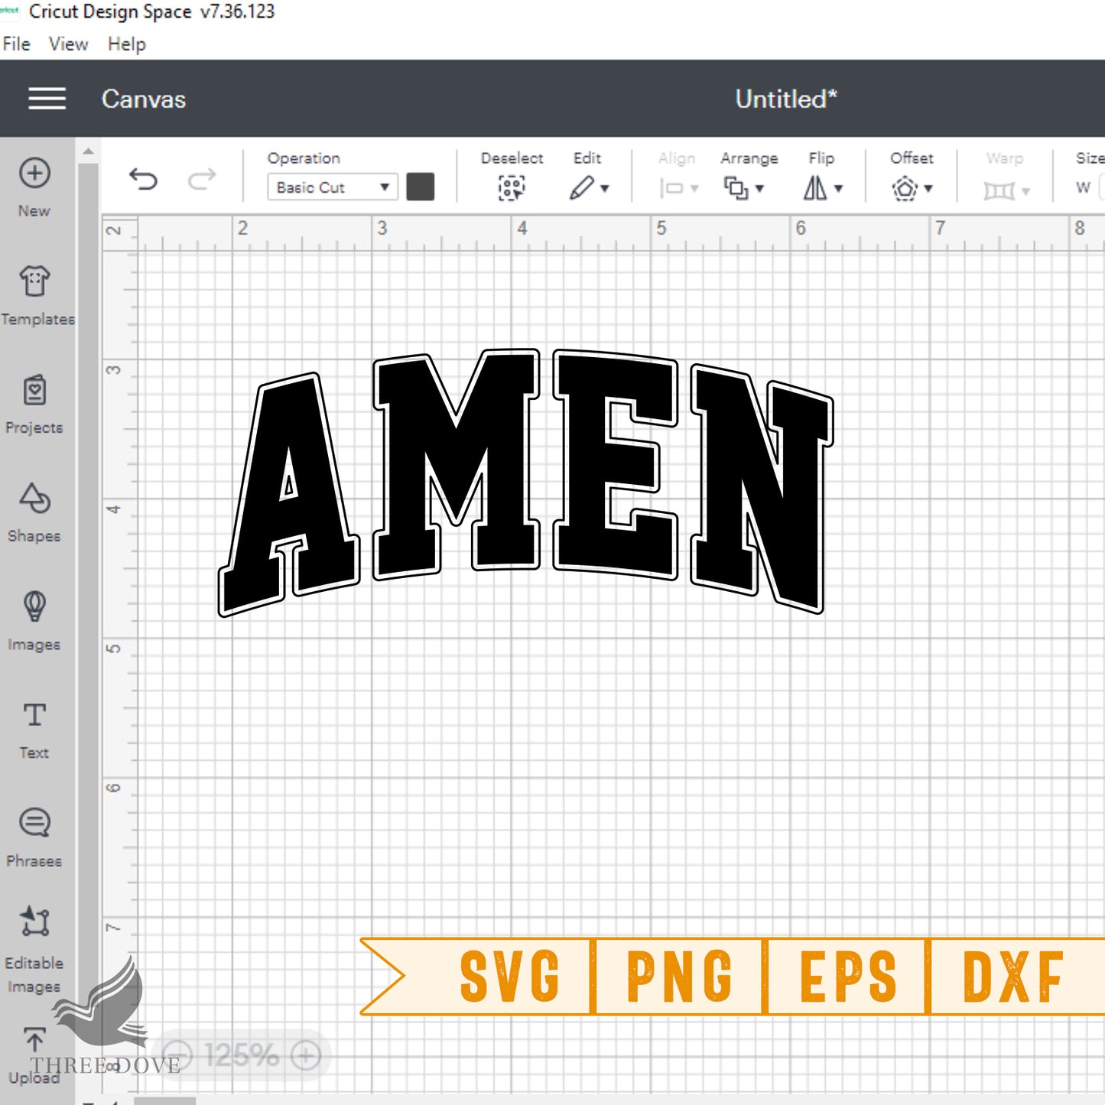Image resolution: width=1105 pixels, height=1105 pixels.
Task: Undo the last action
Action: click(143, 180)
